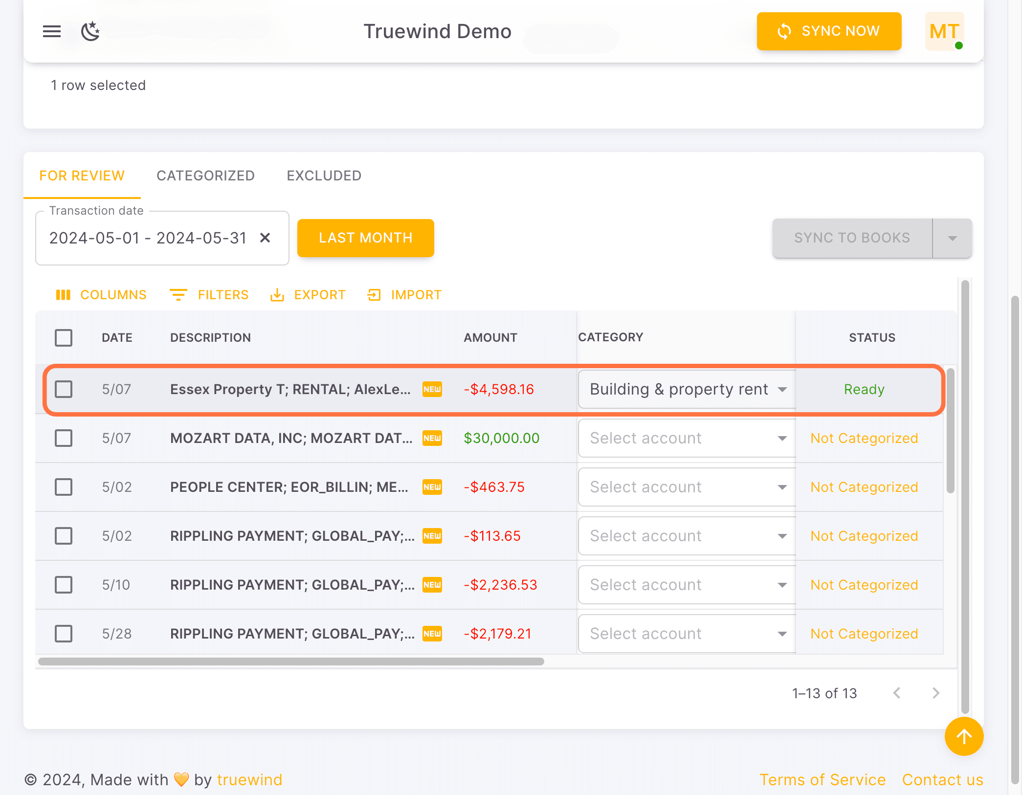1022x795 pixels.
Task: Check the Essex Property transaction row
Action: click(x=63, y=389)
